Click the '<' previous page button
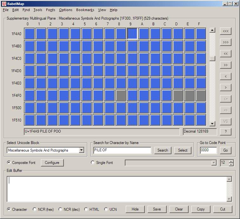The width and height of the screenshot is (240, 219). point(225,76)
